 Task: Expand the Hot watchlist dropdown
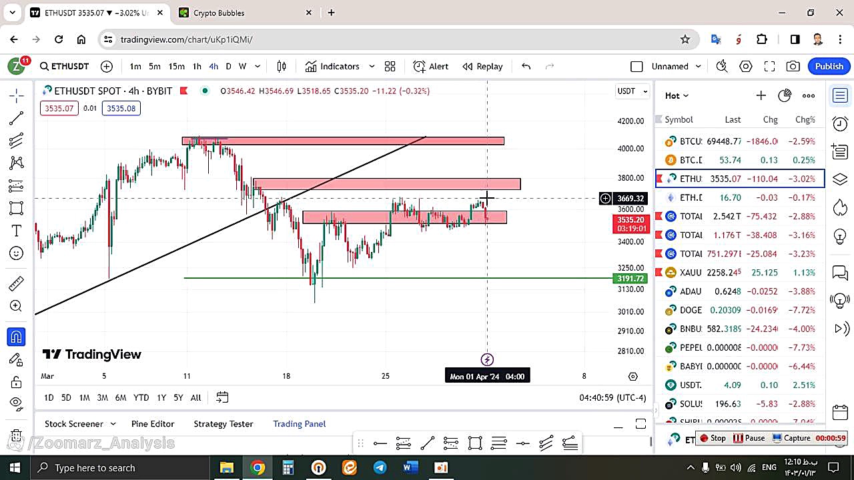677,95
